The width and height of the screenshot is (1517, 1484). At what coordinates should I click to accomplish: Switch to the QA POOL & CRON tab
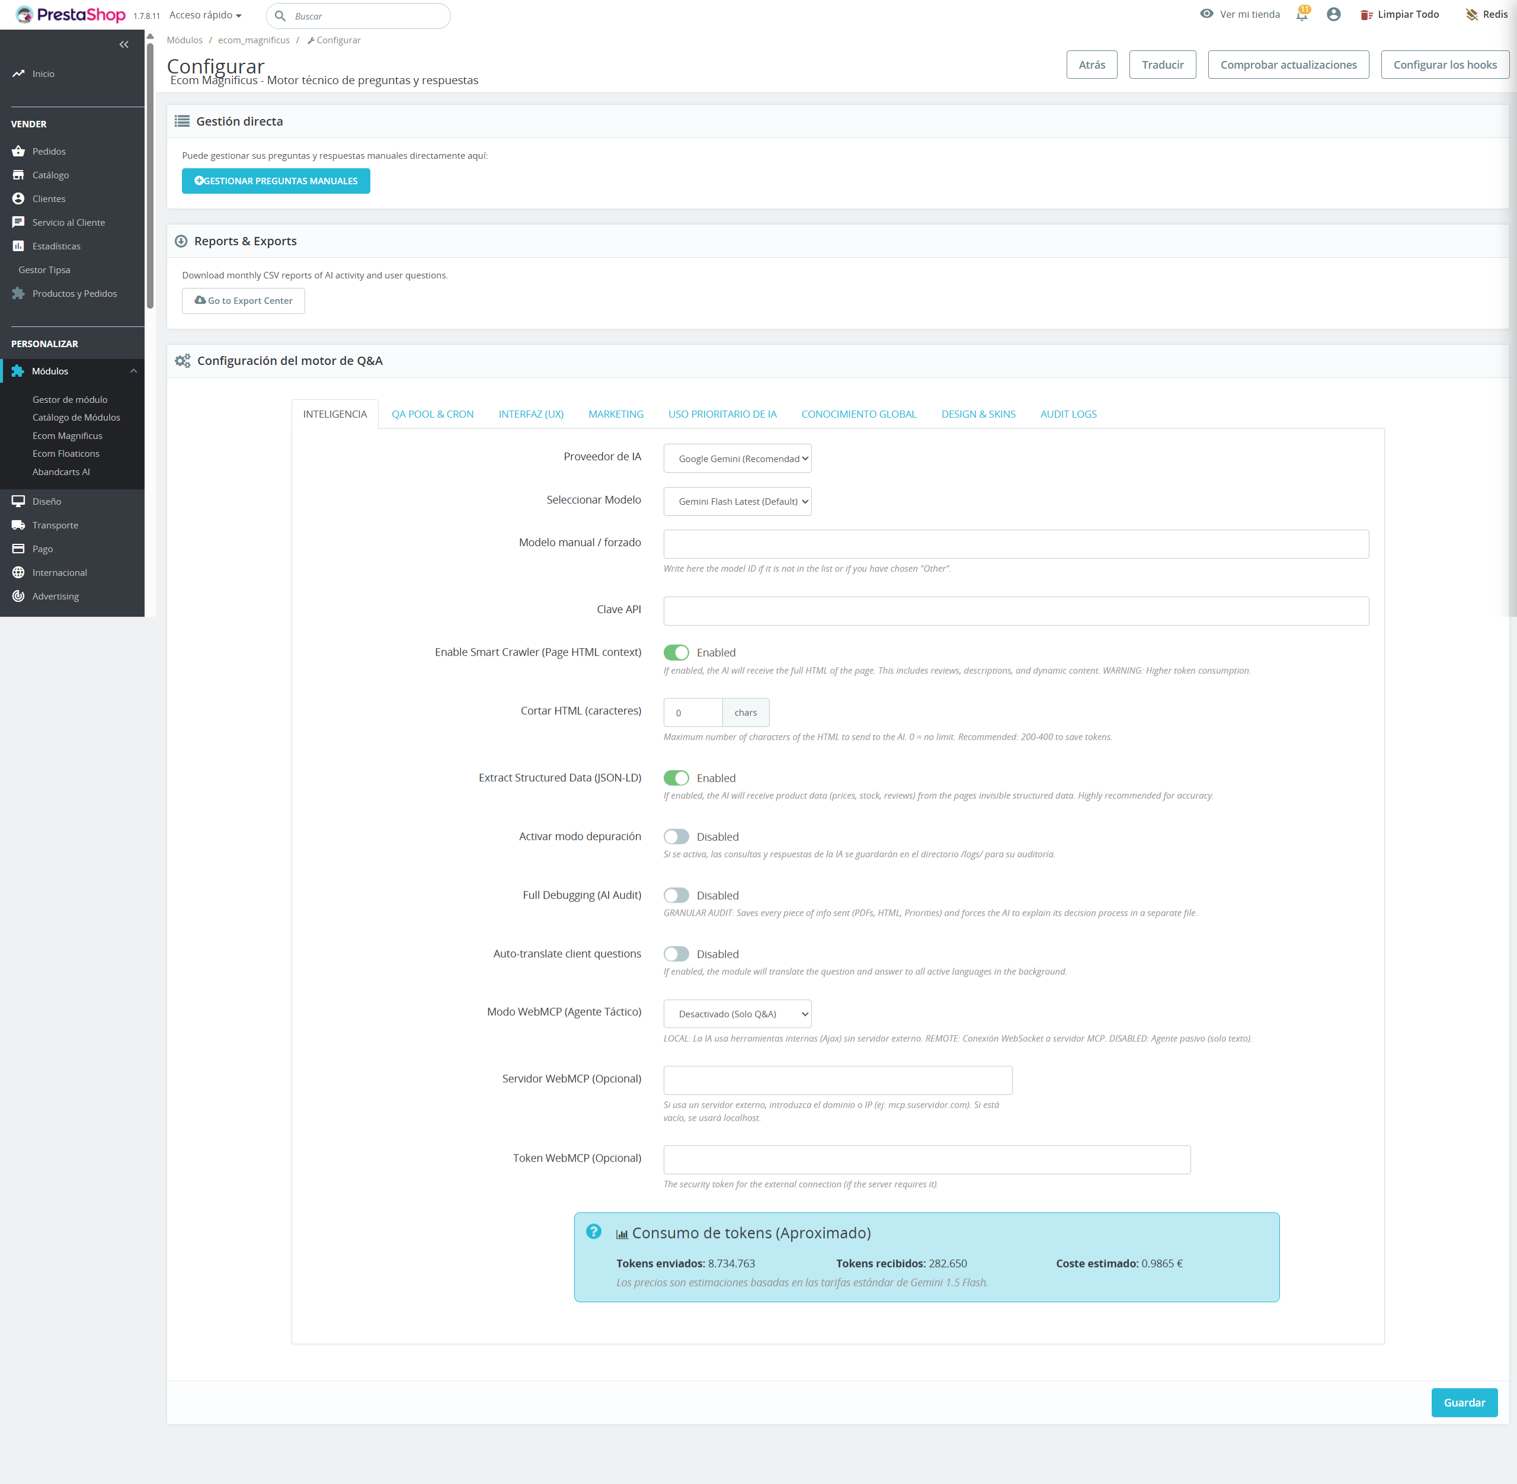[x=433, y=414]
